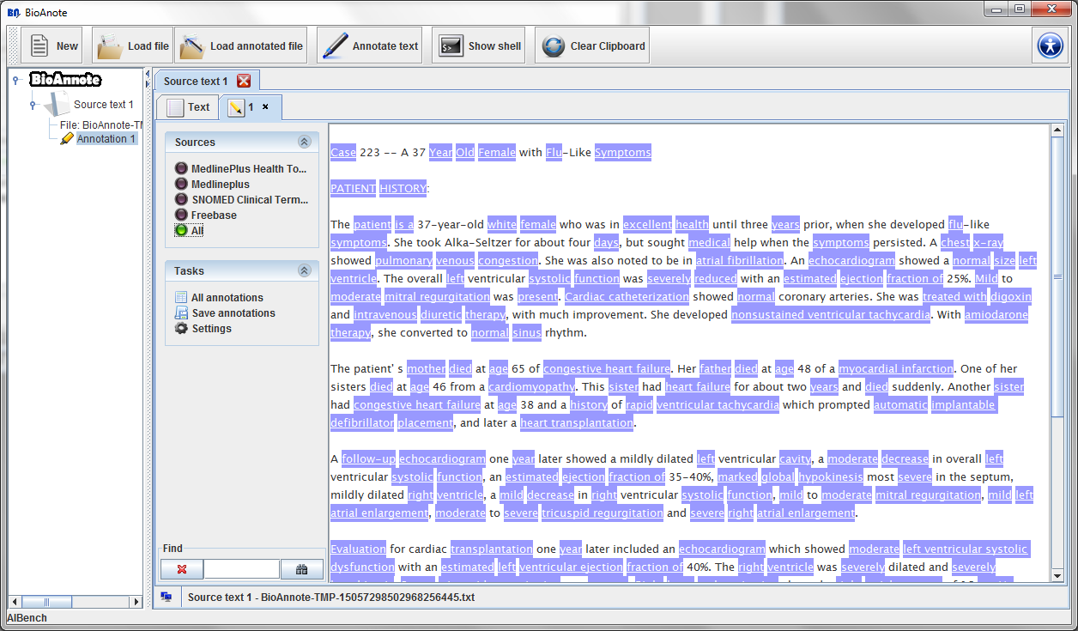Viewport: 1078px width, 631px height.
Task: Click the binoculars search button in Find
Action: pos(301,569)
